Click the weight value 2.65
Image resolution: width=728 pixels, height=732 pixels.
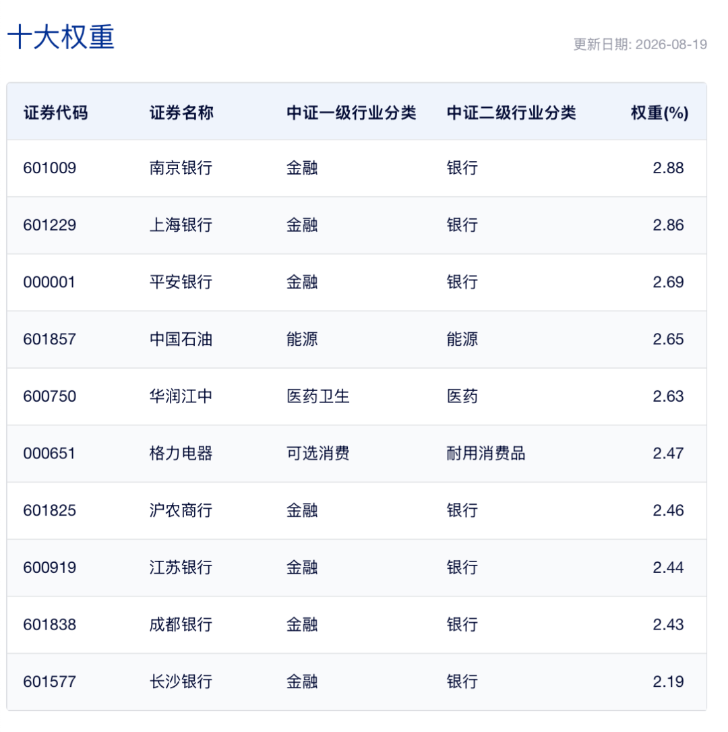(668, 339)
